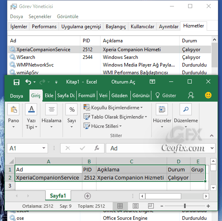
Task: Open the Düzenleme editing group
Action: pyautogui.click(x=186, y=116)
